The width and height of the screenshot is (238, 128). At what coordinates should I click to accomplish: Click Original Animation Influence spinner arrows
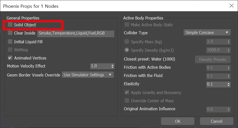pos(229,109)
